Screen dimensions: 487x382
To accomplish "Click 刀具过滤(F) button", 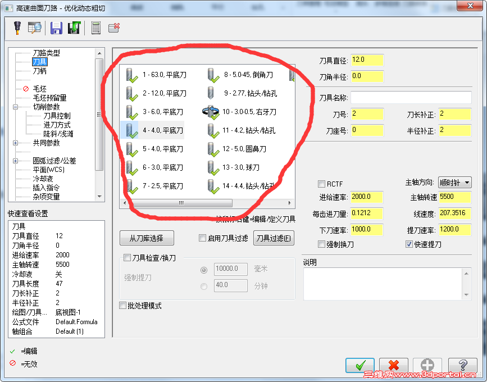I will [274, 238].
